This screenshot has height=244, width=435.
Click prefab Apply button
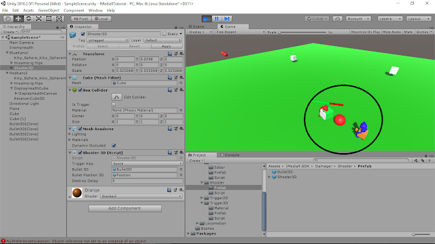coord(167,46)
